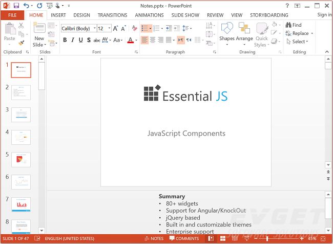Switch to Slide Sorter view in status bar

(223, 238)
